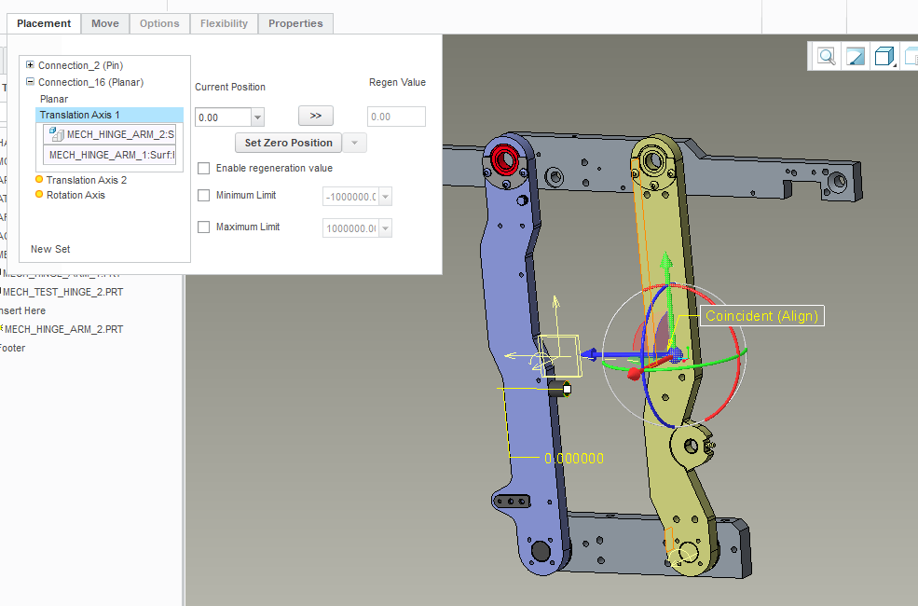Click the MECH_HINGE_ARM_2 component reference icon
This screenshot has width=918, height=606.
56,135
